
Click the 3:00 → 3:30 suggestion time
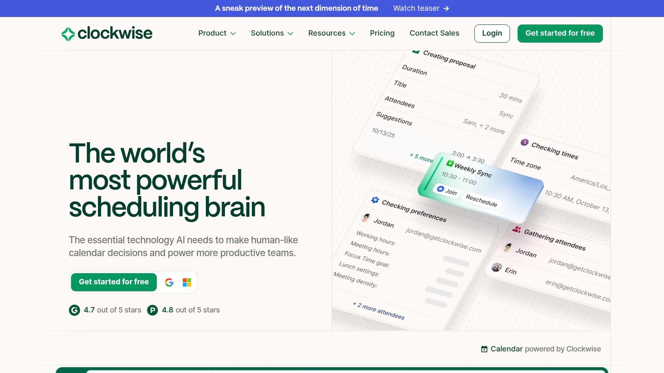pos(468,157)
